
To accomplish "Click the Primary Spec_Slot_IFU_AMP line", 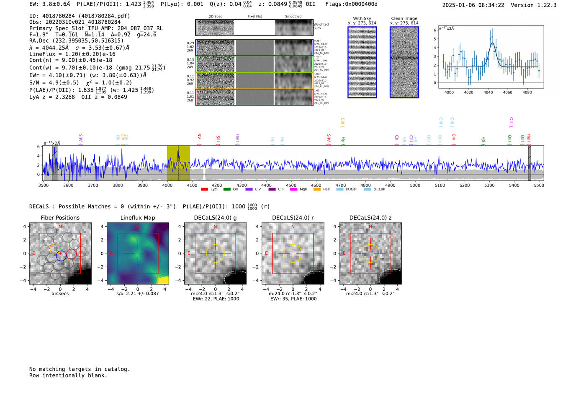I will (x=96, y=28).
